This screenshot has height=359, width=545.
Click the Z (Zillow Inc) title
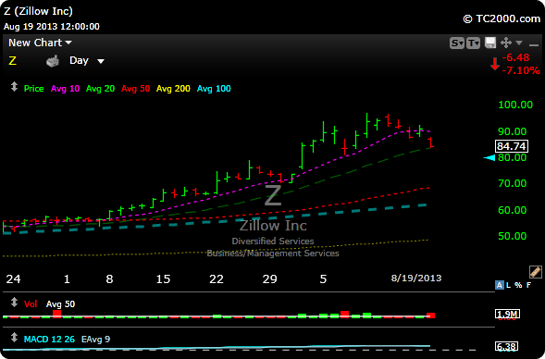point(38,11)
